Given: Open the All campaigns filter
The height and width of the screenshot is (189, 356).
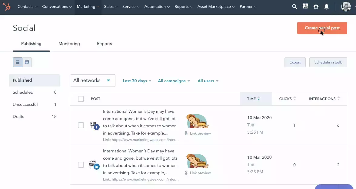Looking at the screenshot, I should pos(174,81).
